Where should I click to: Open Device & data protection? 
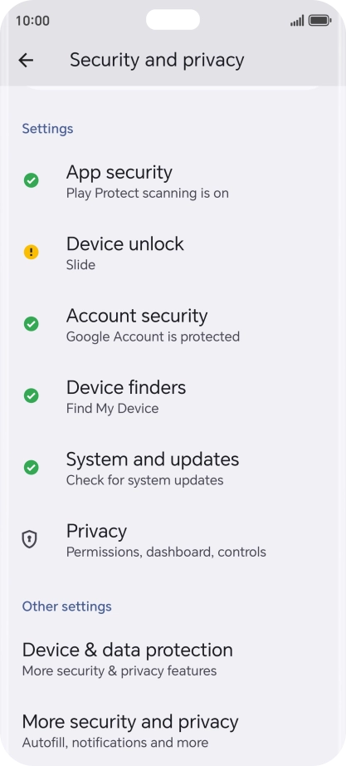[x=173, y=660]
